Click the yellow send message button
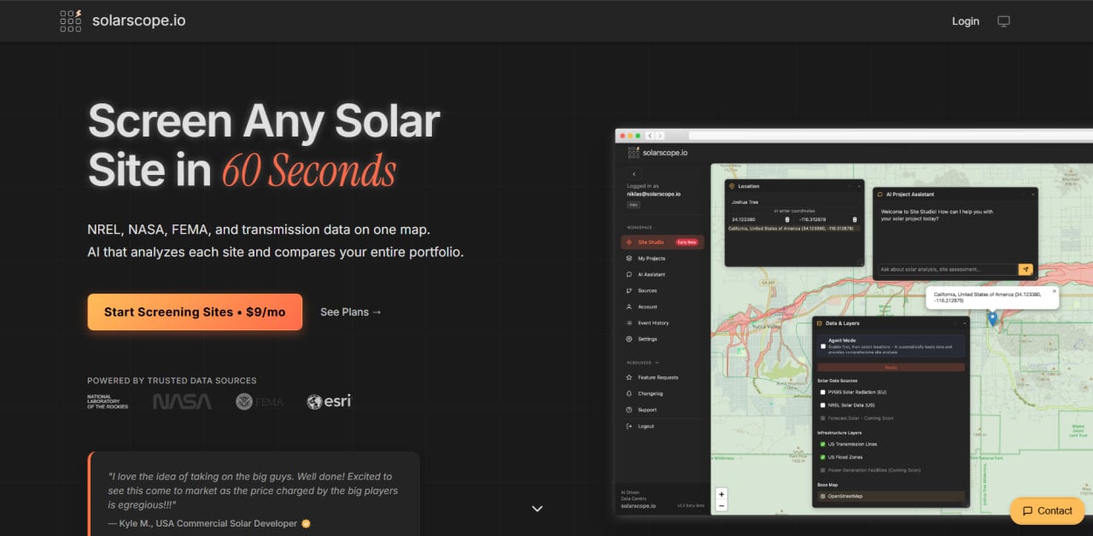The height and width of the screenshot is (536, 1093). pos(1026,269)
